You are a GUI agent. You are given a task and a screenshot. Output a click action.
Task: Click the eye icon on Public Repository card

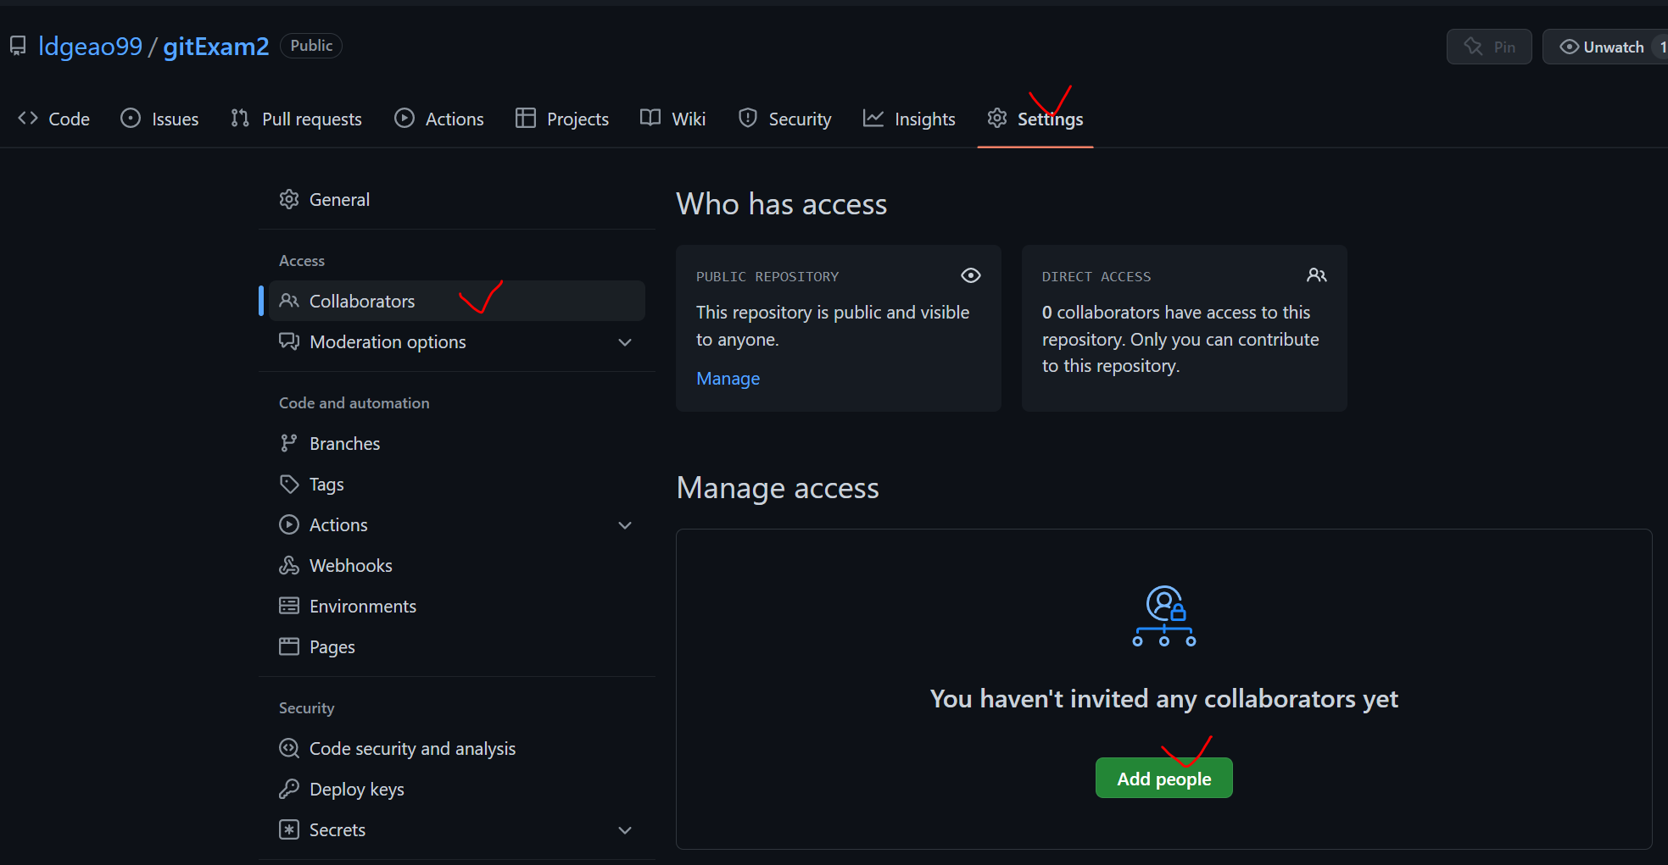coord(971,276)
